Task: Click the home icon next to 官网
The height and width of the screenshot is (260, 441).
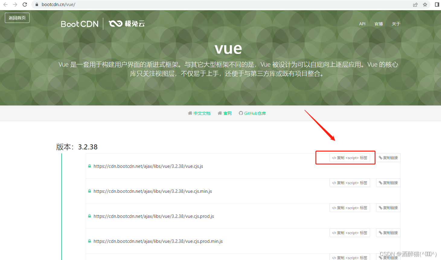Action: (219, 113)
